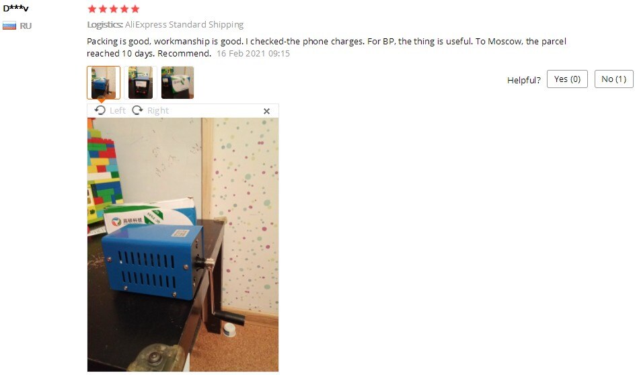Open the second thumbnail showing front panel
637x375 pixels.
pyautogui.click(x=141, y=83)
